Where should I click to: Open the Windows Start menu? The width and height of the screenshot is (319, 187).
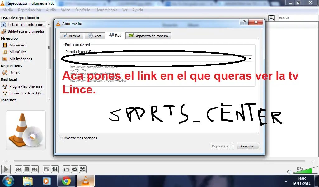click(x=8, y=181)
